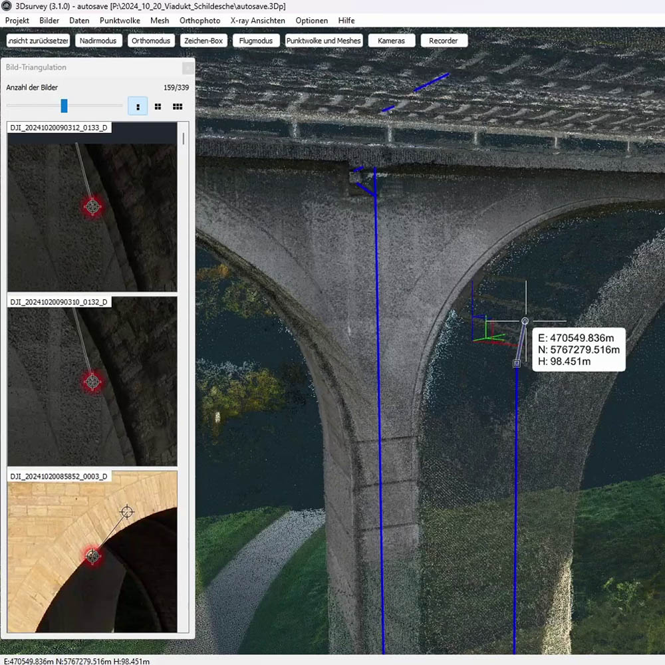This screenshot has width=665, height=665.
Task: Click the Anzahl der Bilder slider handle
Action: pos(64,106)
